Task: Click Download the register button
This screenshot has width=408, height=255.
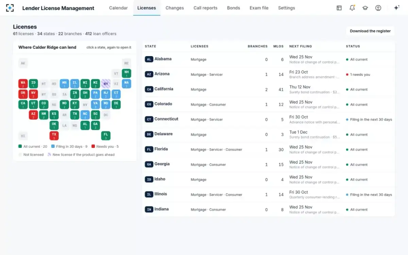Action: (x=370, y=31)
